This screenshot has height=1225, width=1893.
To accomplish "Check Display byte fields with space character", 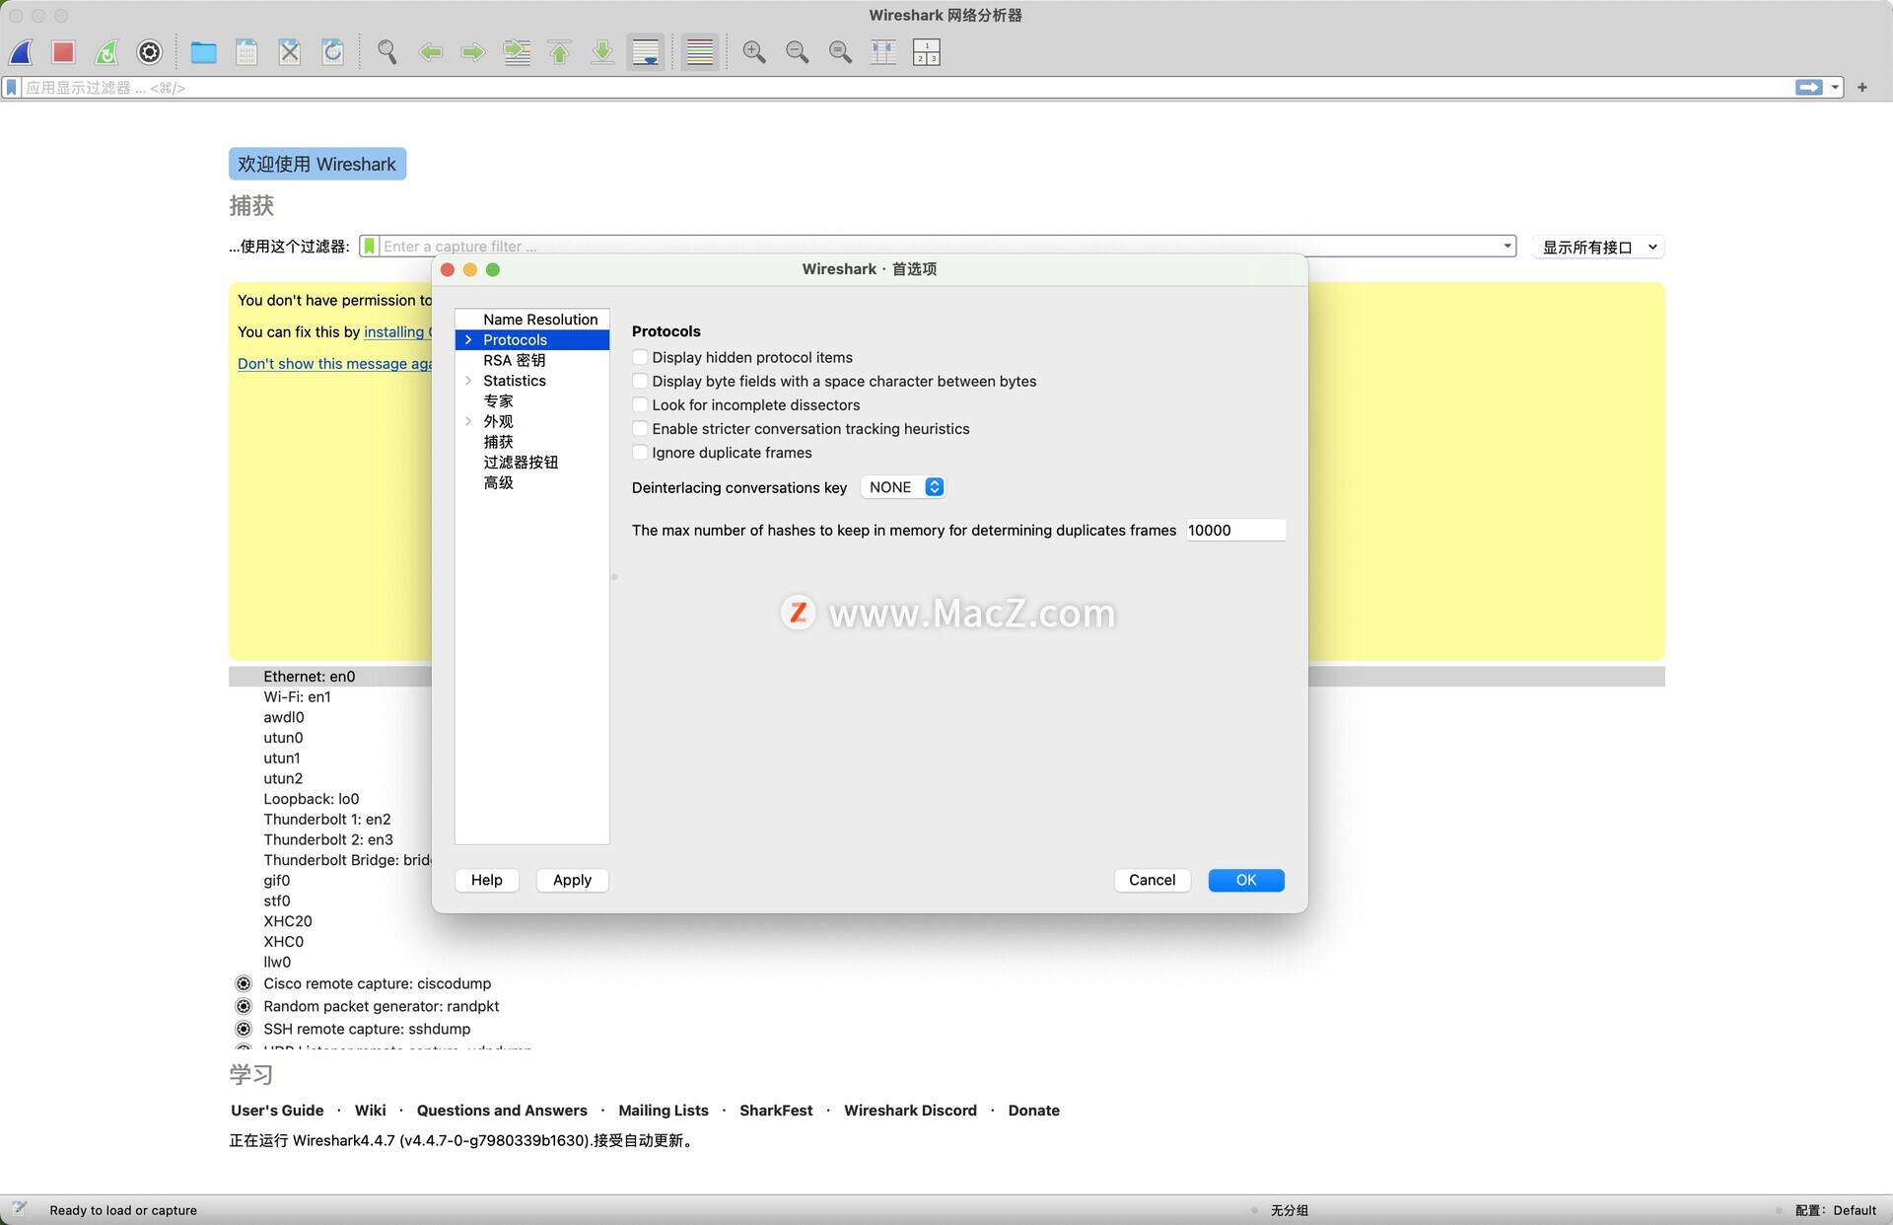I will click(640, 381).
